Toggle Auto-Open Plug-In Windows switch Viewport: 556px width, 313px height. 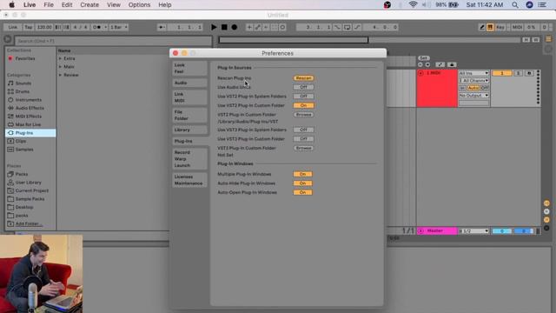pos(303,192)
